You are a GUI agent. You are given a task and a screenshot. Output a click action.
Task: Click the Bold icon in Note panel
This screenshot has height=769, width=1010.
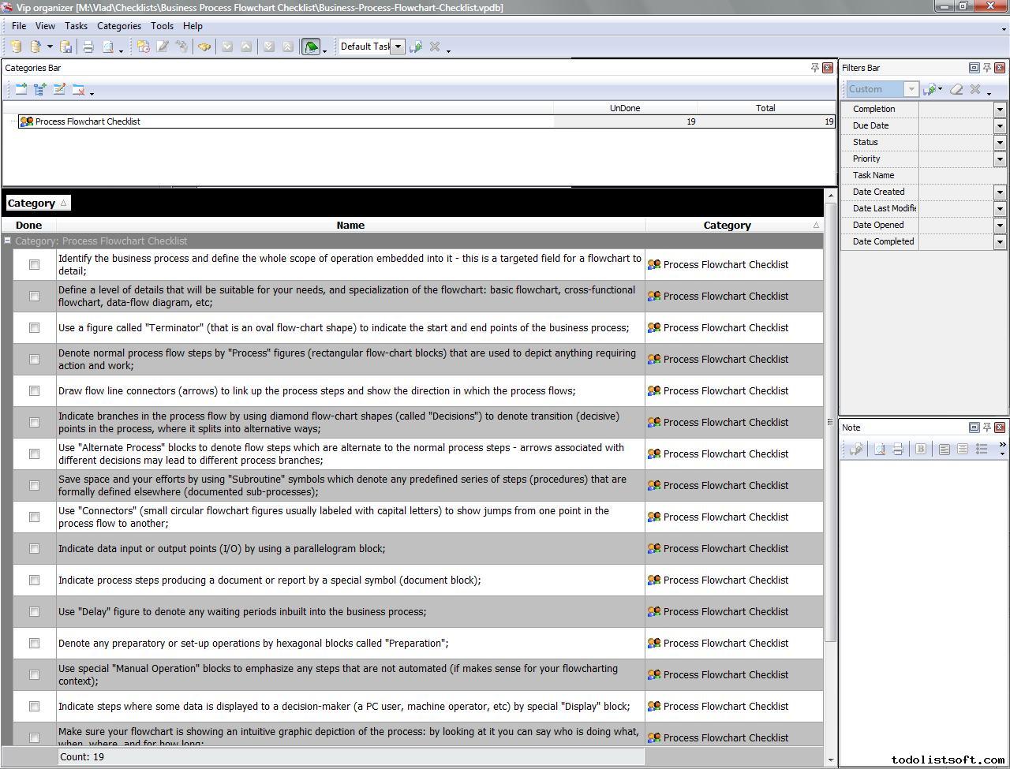tap(920, 449)
